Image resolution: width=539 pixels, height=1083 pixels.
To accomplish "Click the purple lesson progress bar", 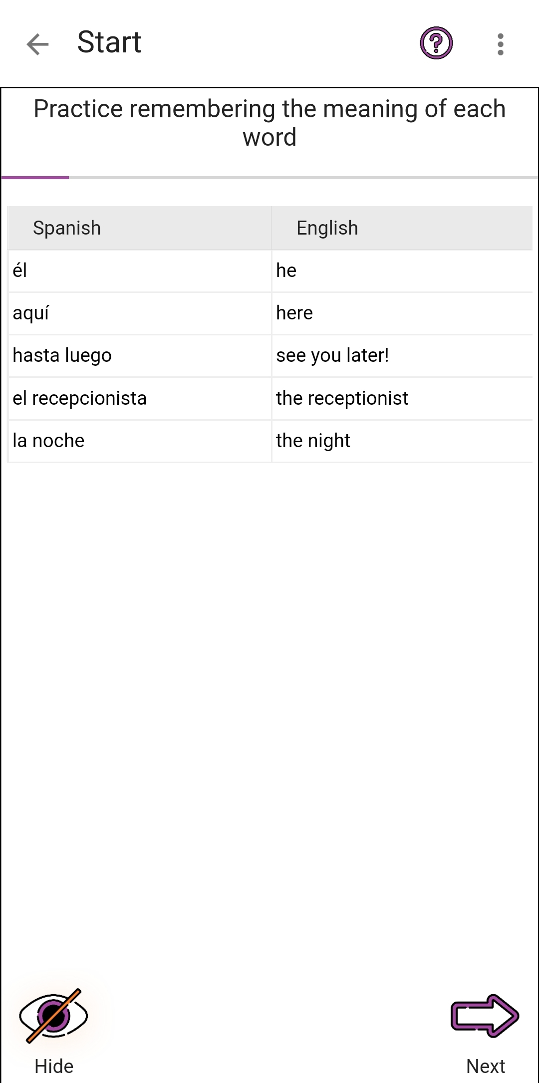I will pyautogui.click(x=35, y=177).
